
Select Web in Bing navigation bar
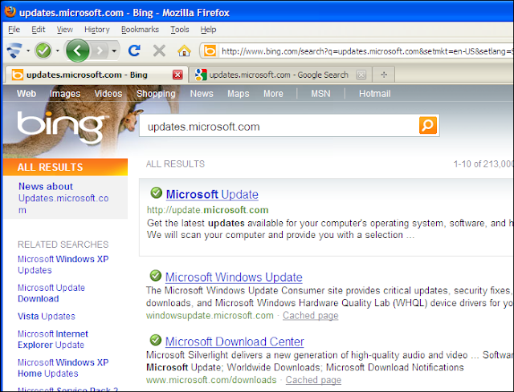(x=27, y=94)
